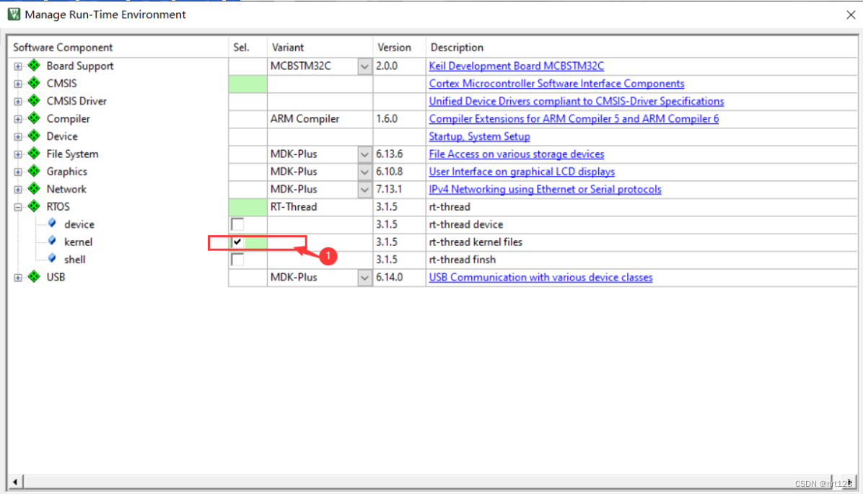Image resolution: width=863 pixels, height=494 pixels.
Task: Expand the Graphics tree node
Action: [x=18, y=172]
